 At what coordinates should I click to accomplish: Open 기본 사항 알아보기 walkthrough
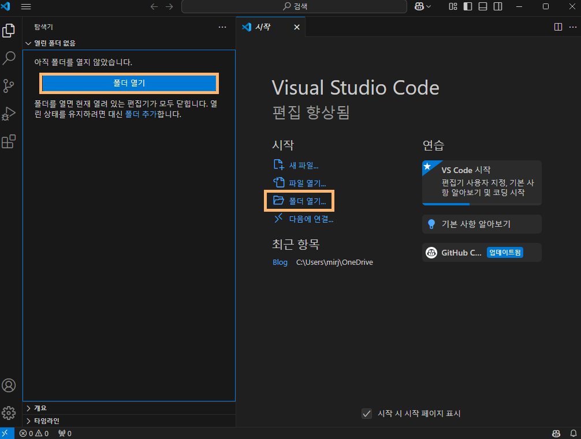pyautogui.click(x=482, y=224)
